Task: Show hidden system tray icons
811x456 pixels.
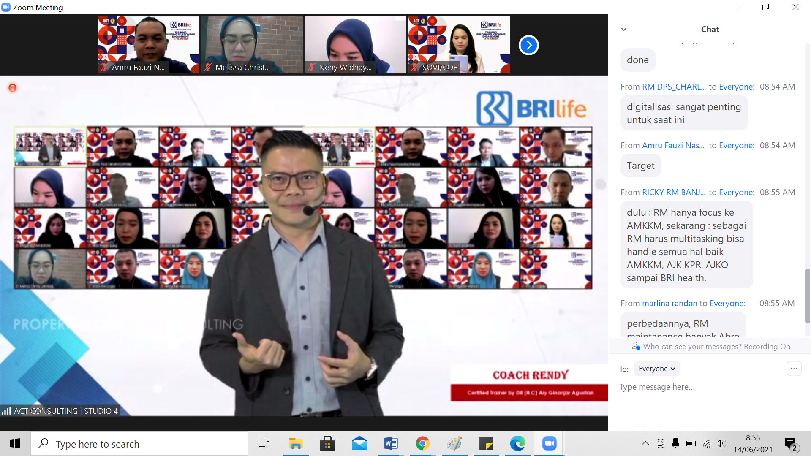Action: tap(645, 443)
